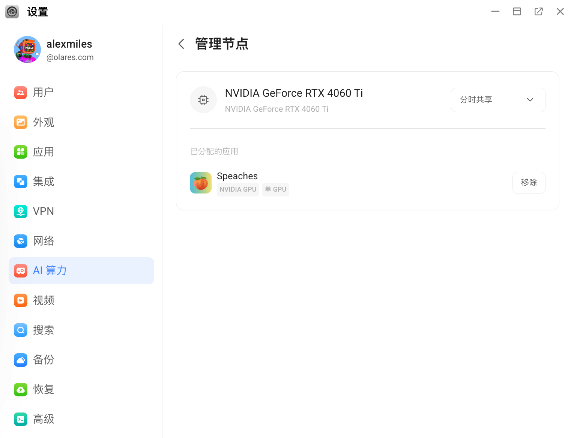Select the 恢复 restore icon
574x438 pixels.
click(21, 389)
